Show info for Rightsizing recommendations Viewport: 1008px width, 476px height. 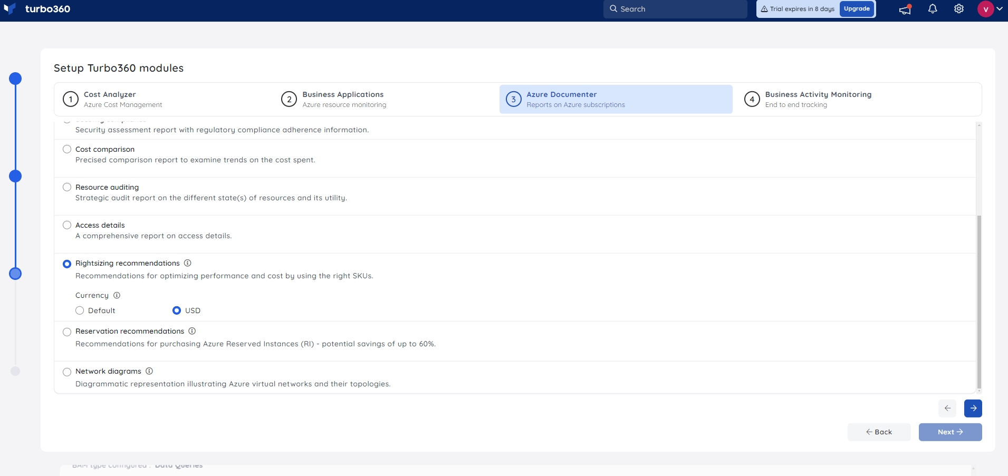(187, 263)
